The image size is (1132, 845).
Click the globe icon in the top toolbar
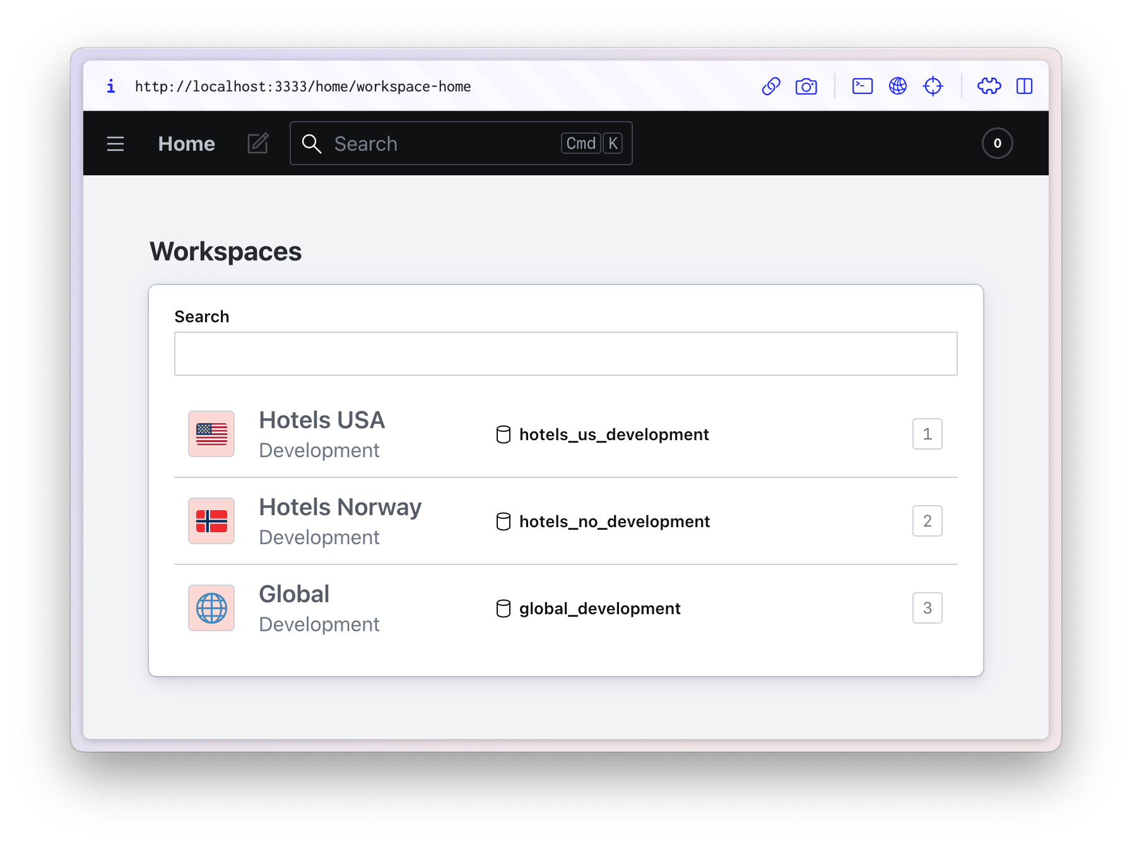click(898, 86)
